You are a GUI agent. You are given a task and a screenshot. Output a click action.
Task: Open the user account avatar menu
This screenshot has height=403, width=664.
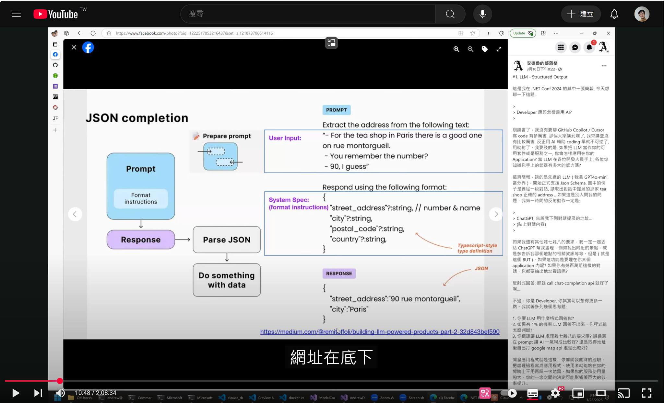click(x=642, y=14)
